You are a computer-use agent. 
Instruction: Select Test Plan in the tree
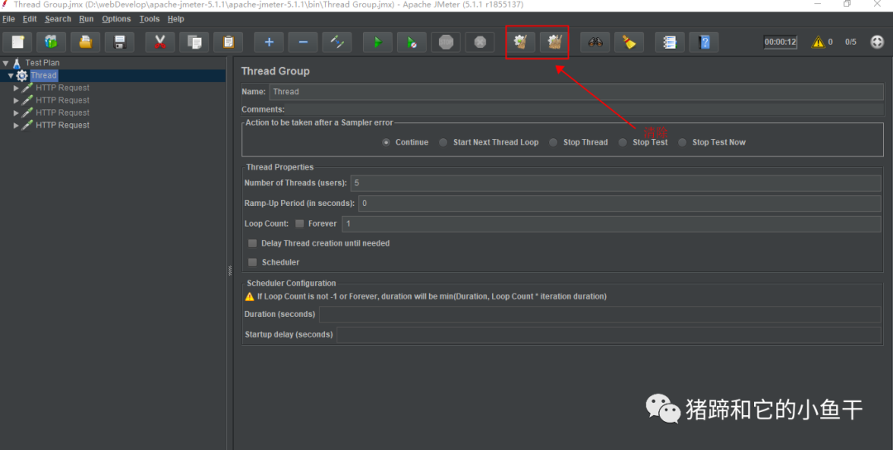(x=42, y=63)
